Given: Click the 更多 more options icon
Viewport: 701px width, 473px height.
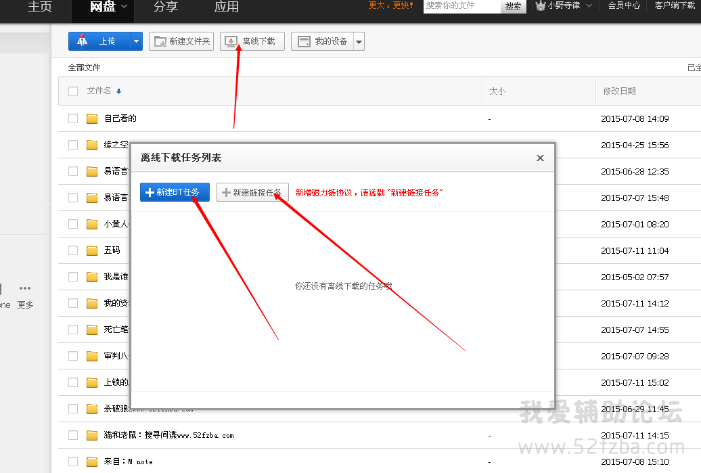Looking at the screenshot, I should [25, 289].
